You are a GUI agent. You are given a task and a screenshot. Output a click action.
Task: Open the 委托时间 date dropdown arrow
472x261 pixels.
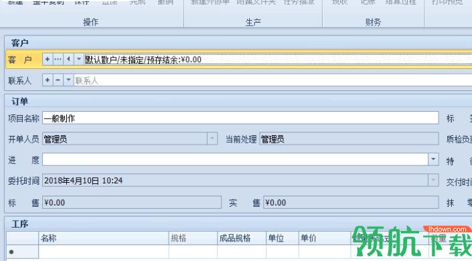[x=433, y=180]
